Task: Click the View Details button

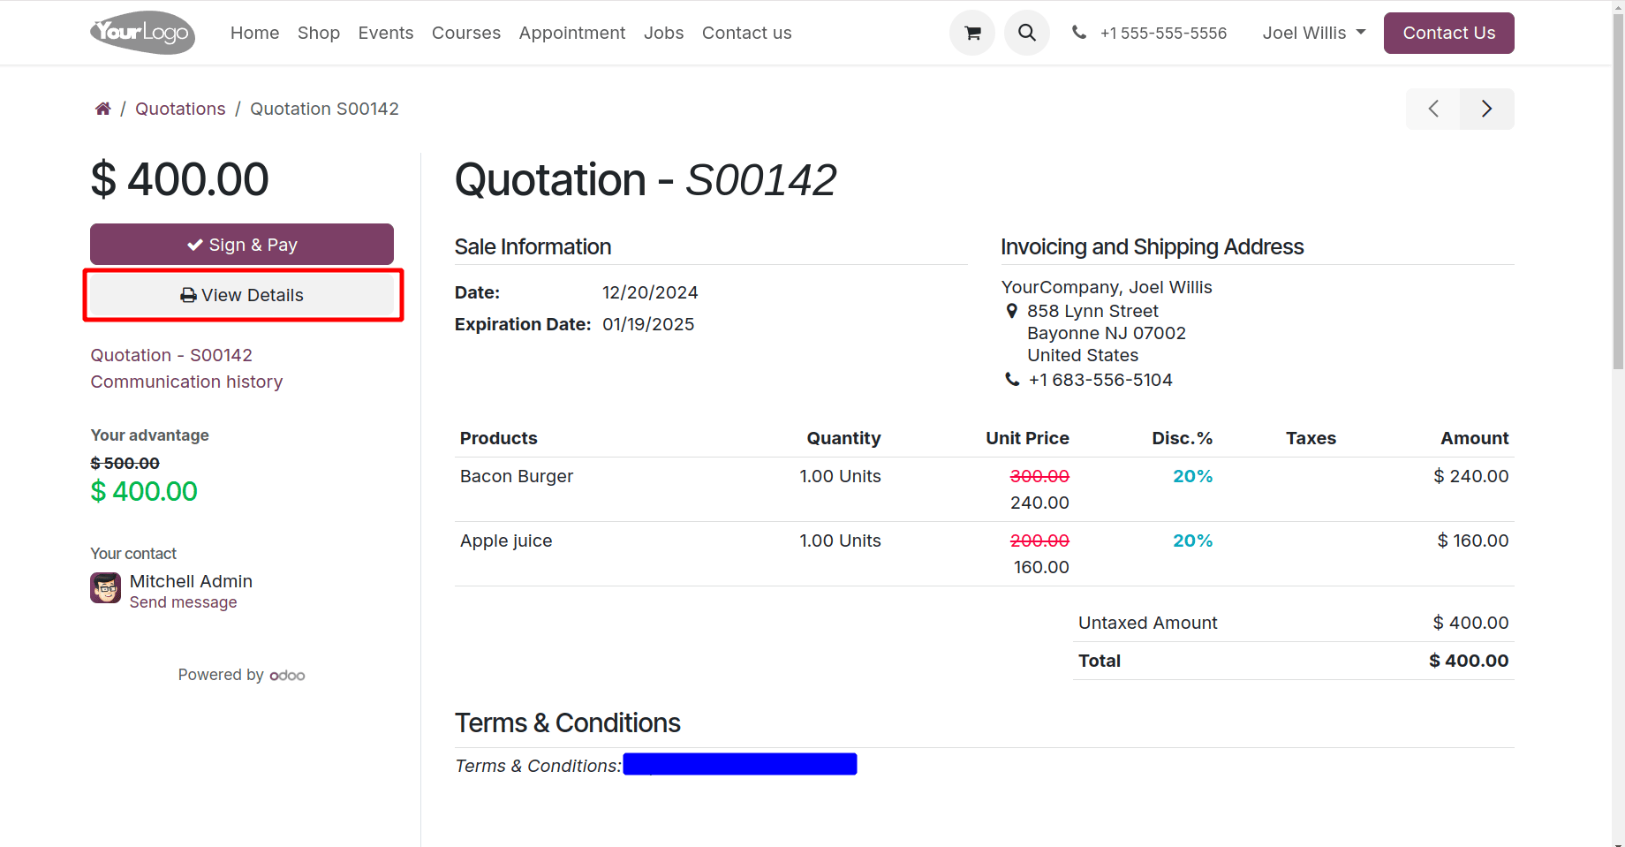Action: click(242, 295)
